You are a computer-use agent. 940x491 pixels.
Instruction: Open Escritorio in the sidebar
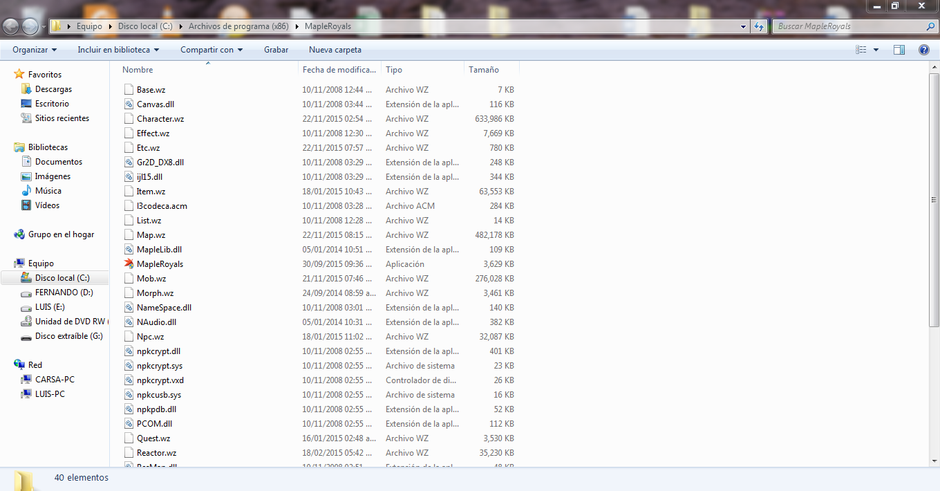pos(52,104)
